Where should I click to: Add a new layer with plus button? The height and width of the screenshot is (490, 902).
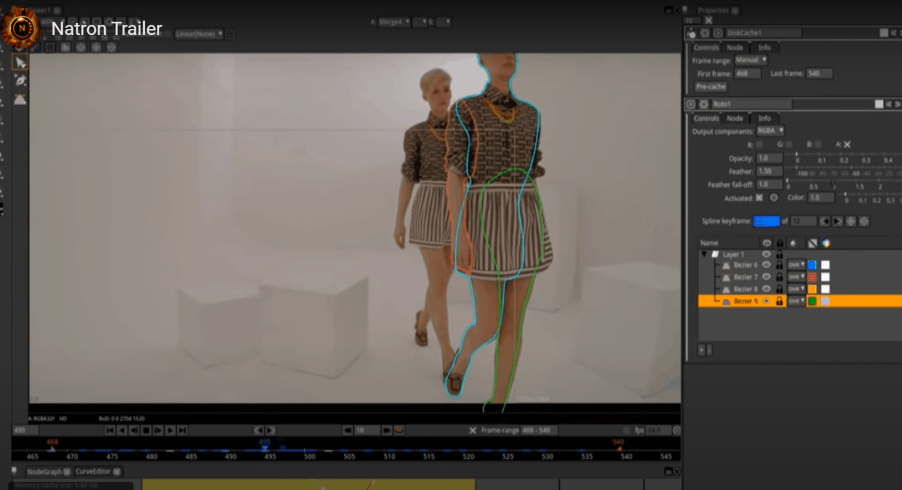pos(701,350)
